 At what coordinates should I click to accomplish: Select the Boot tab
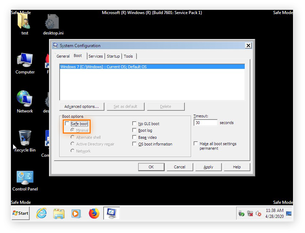point(78,56)
